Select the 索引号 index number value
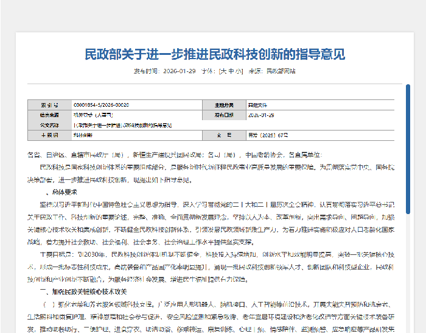 (101, 105)
